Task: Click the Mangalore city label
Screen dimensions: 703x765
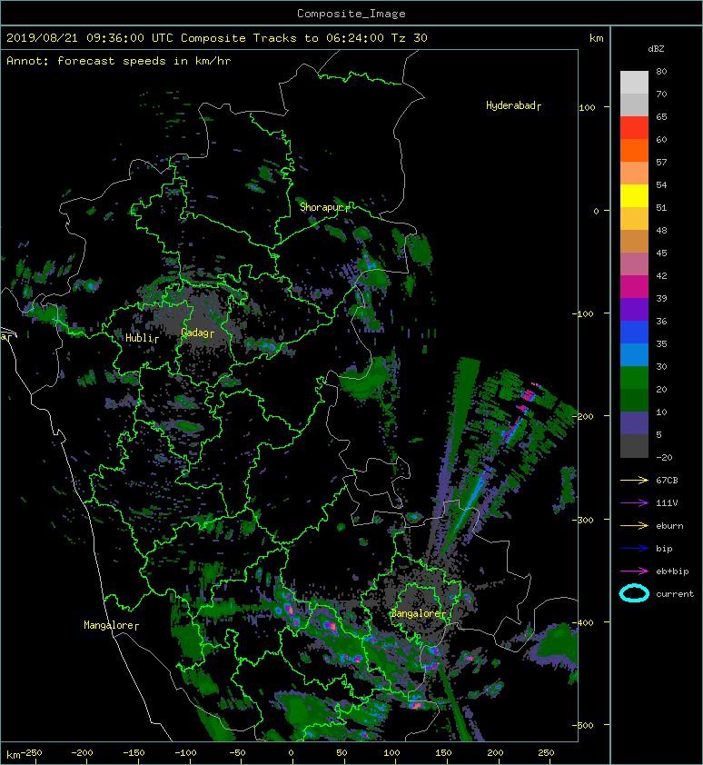Action: (111, 625)
